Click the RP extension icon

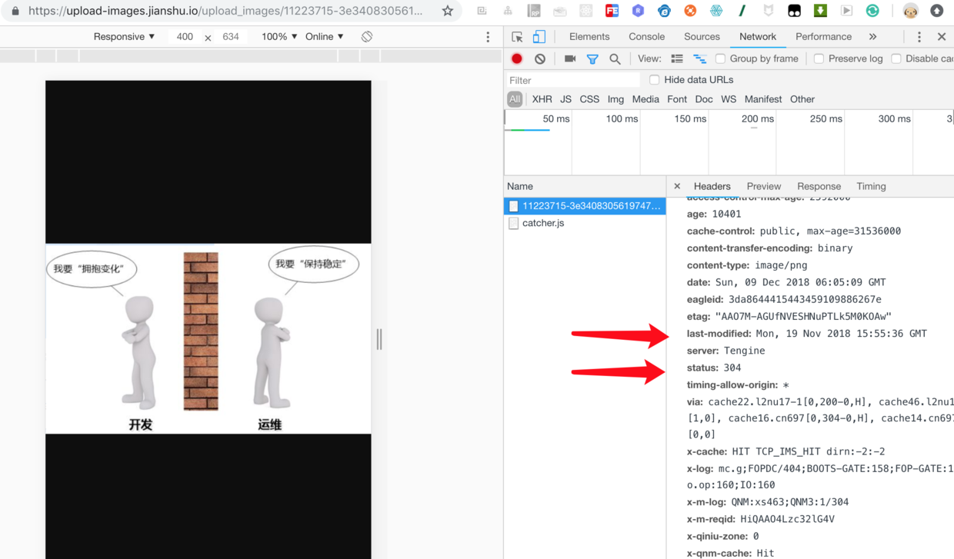pos(534,11)
